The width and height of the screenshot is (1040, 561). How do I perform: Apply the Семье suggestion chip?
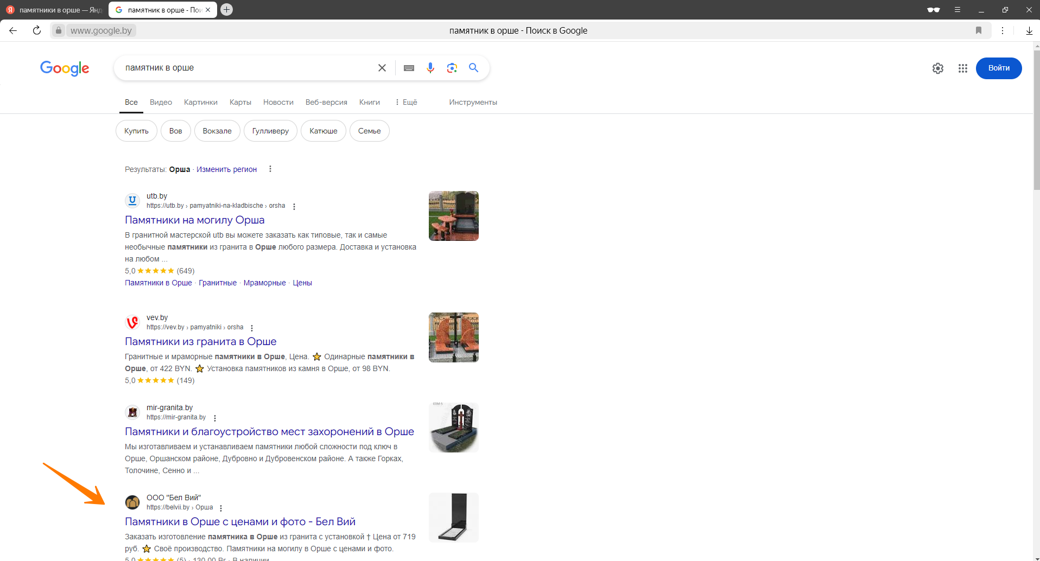point(370,131)
